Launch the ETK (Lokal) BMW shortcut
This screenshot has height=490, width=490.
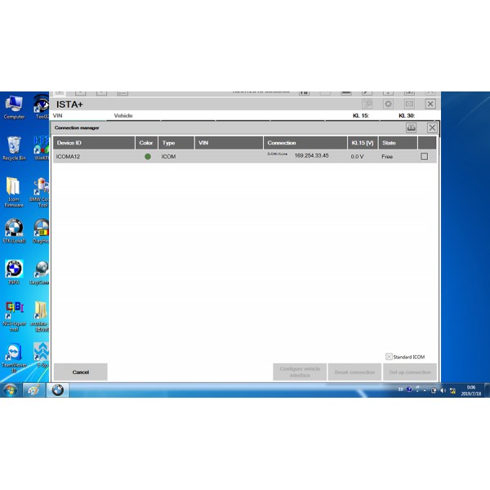point(14,231)
